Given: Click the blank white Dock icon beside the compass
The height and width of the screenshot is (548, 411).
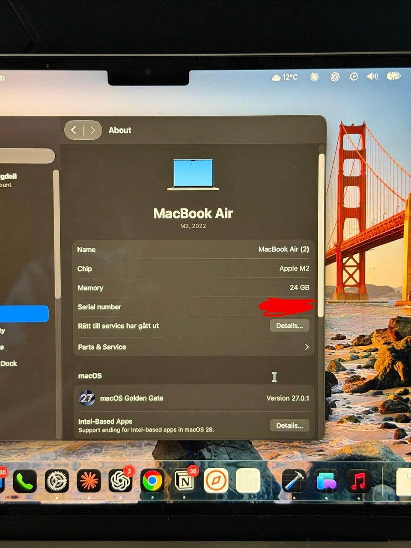Looking at the screenshot, I should click(x=248, y=481).
